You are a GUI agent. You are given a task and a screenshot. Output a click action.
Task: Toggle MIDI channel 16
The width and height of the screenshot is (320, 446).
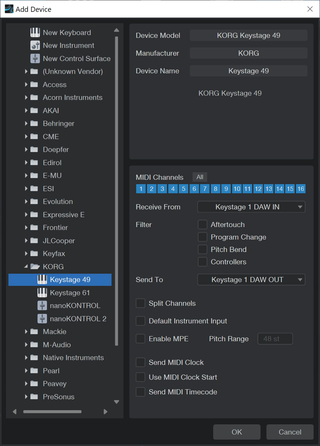(301, 189)
